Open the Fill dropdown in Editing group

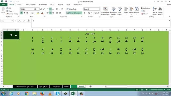pyautogui.click(x=144, y=11)
